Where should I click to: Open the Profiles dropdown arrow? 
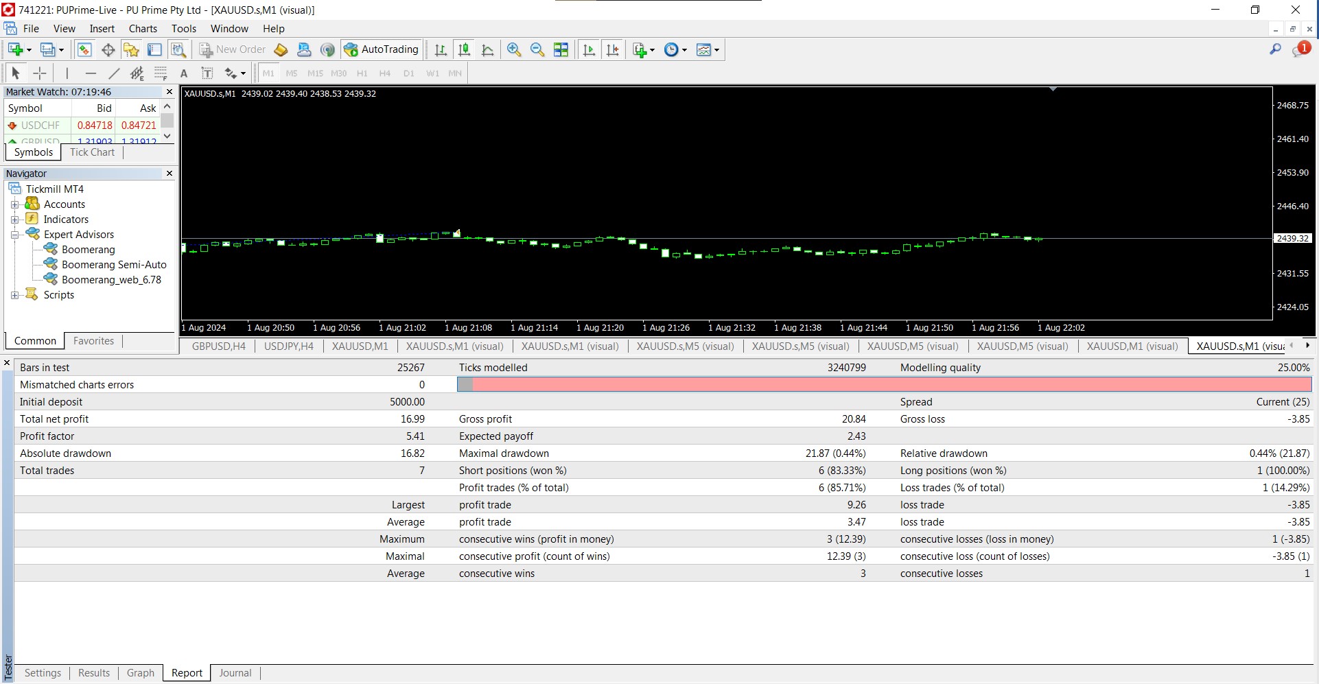point(61,50)
